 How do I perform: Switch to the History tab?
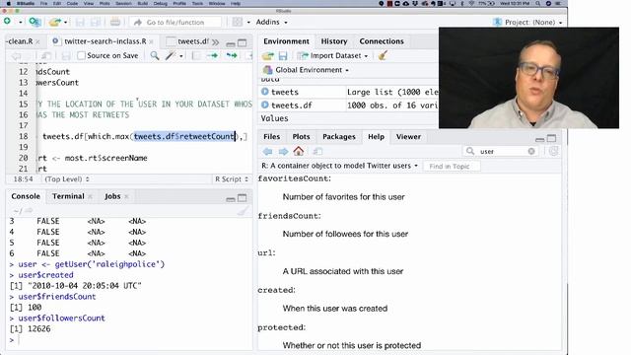point(334,41)
